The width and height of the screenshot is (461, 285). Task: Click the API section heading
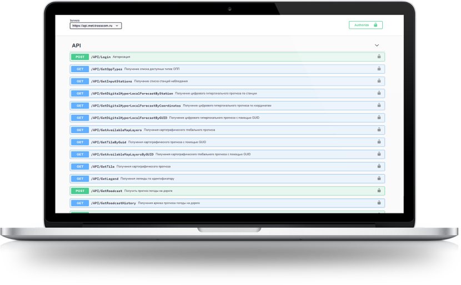tap(77, 45)
